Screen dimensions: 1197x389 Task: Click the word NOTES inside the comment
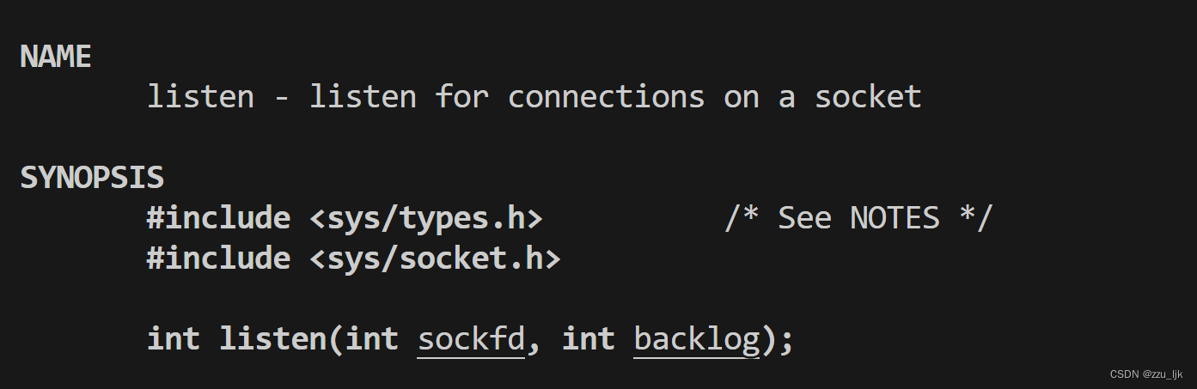coord(895,218)
